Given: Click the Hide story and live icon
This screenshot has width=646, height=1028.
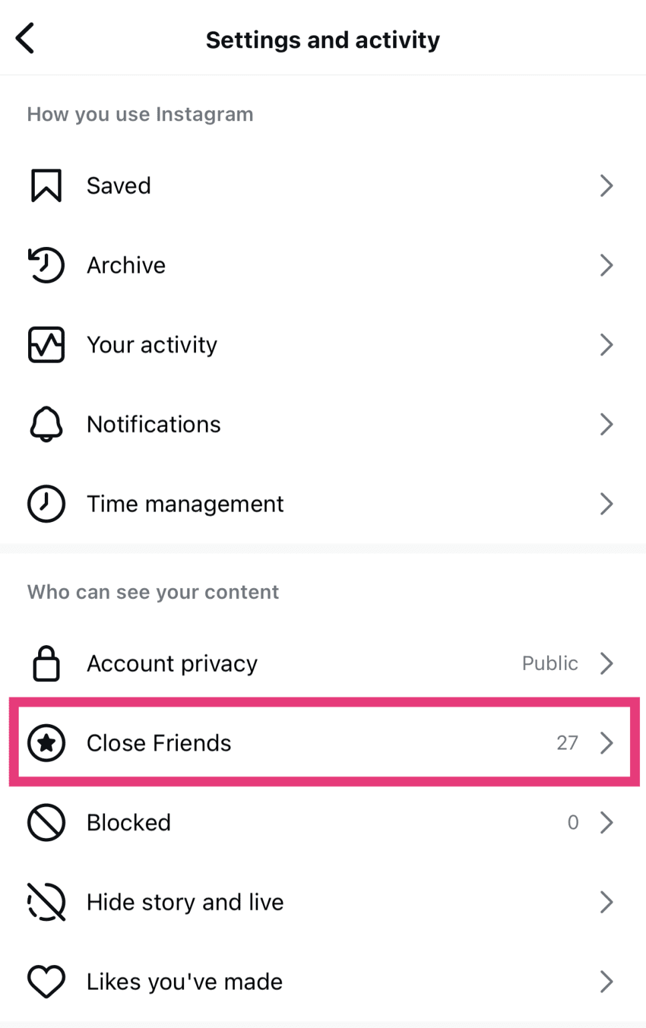Looking at the screenshot, I should coord(45,902).
